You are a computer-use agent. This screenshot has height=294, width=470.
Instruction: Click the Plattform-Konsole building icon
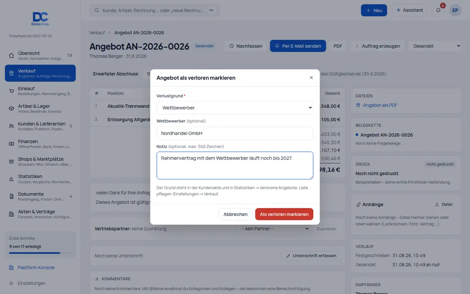11,268
